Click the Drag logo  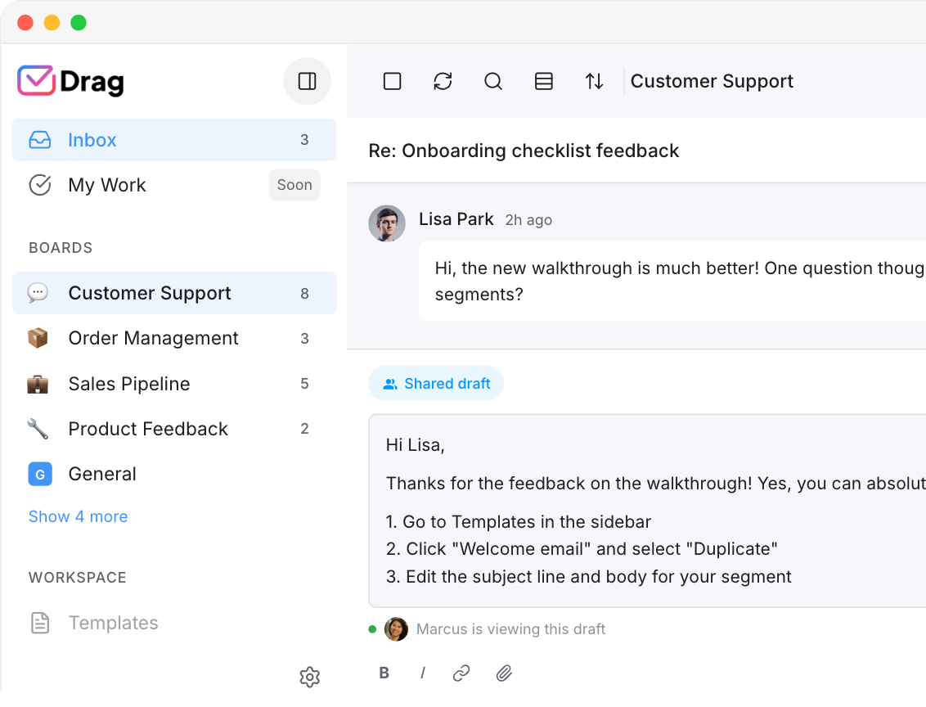point(71,81)
